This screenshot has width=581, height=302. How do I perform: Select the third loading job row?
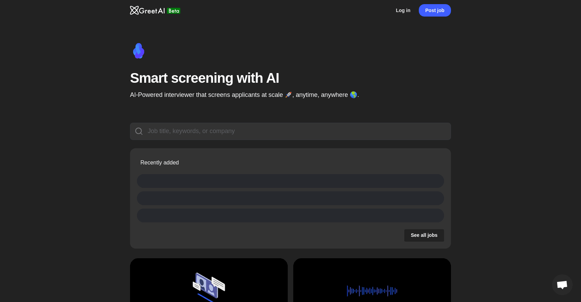coord(290,215)
